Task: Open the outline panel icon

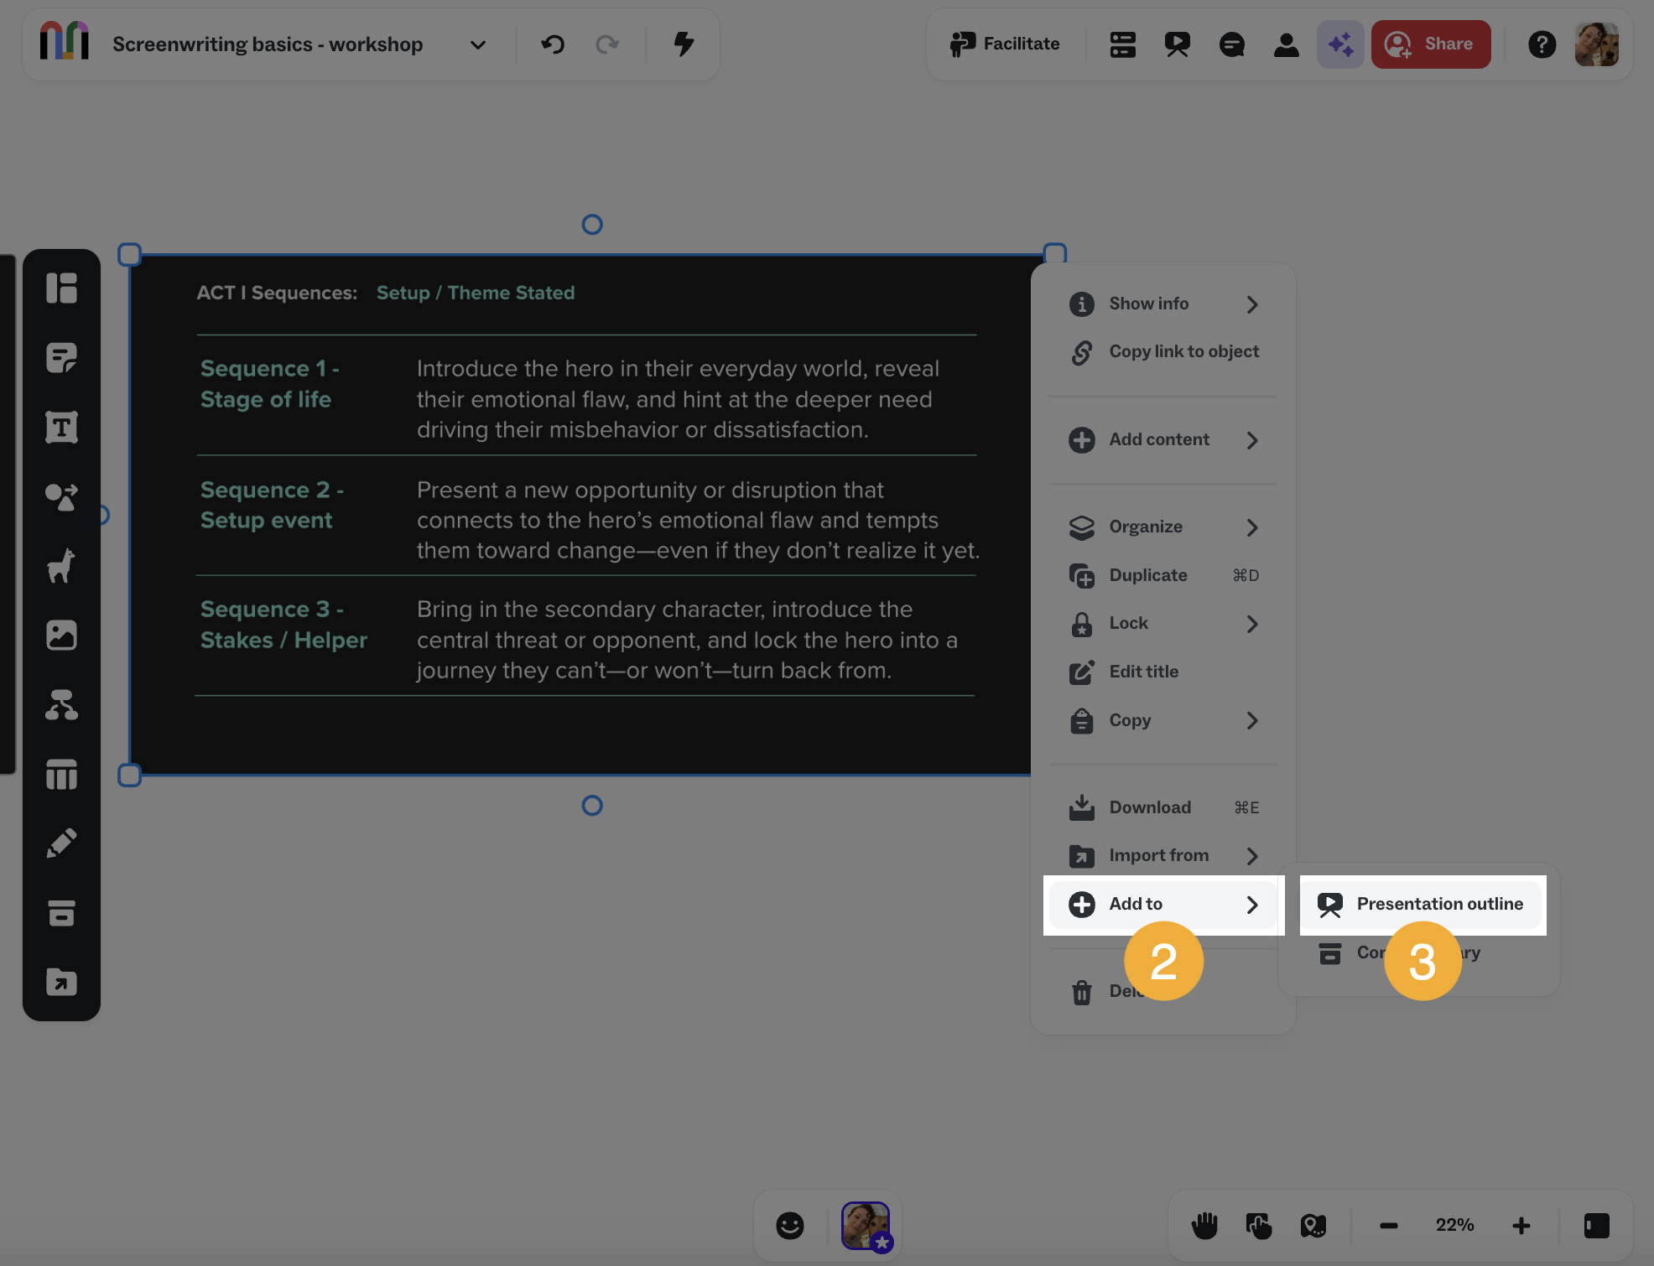Action: point(1122,44)
